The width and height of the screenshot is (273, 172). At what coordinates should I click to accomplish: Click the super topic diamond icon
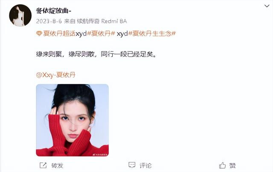pos(39,34)
